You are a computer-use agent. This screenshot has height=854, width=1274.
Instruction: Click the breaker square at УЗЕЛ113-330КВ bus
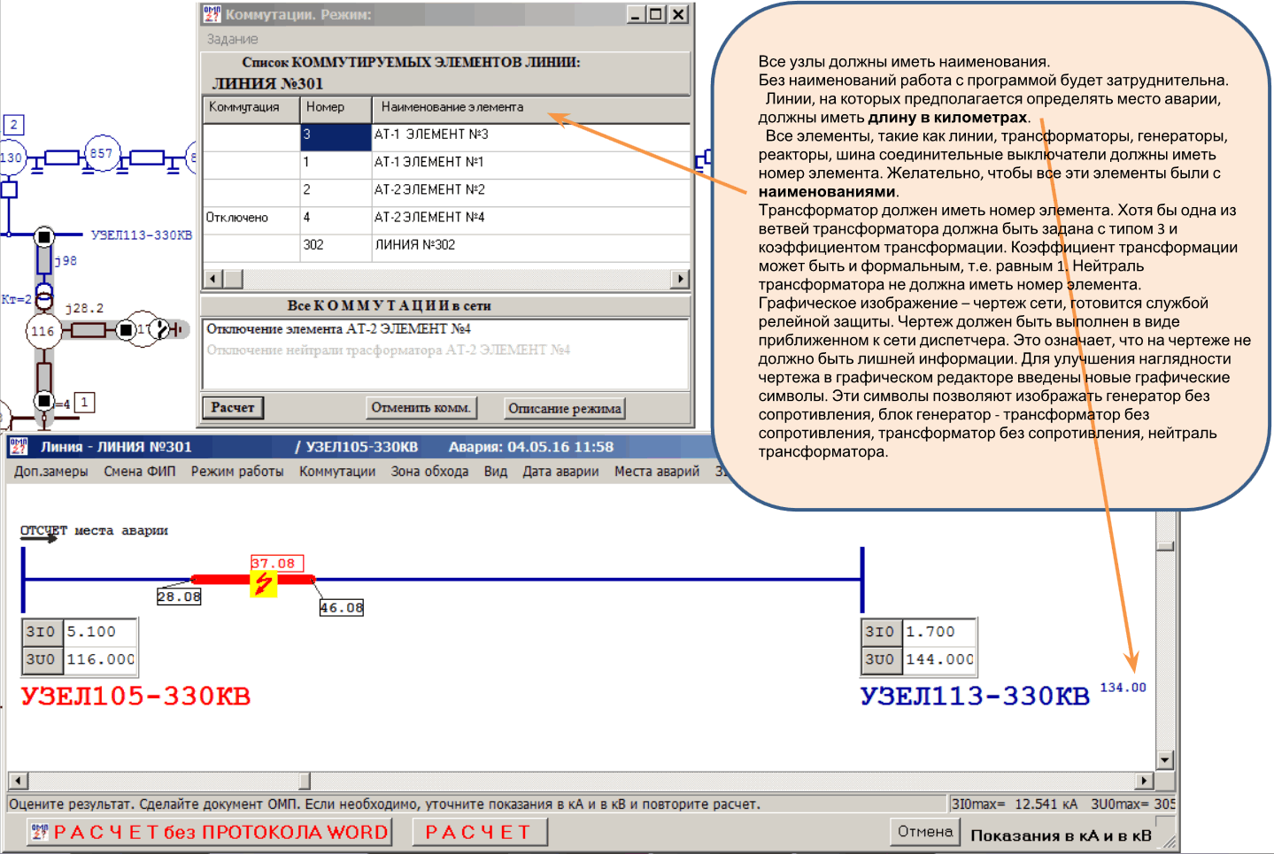click(x=44, y=236)
